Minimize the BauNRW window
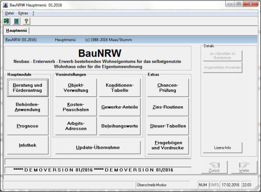Viewport: 261px width, 192px height. pos(230,4)
